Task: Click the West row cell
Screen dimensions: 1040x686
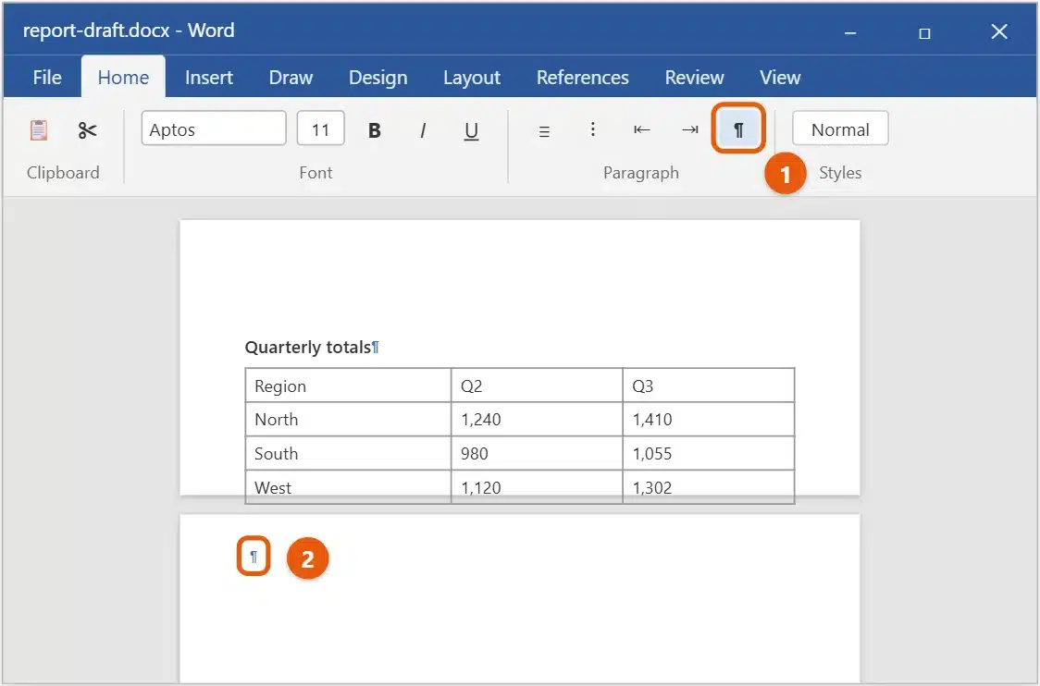Action: [x=348, y=487]
